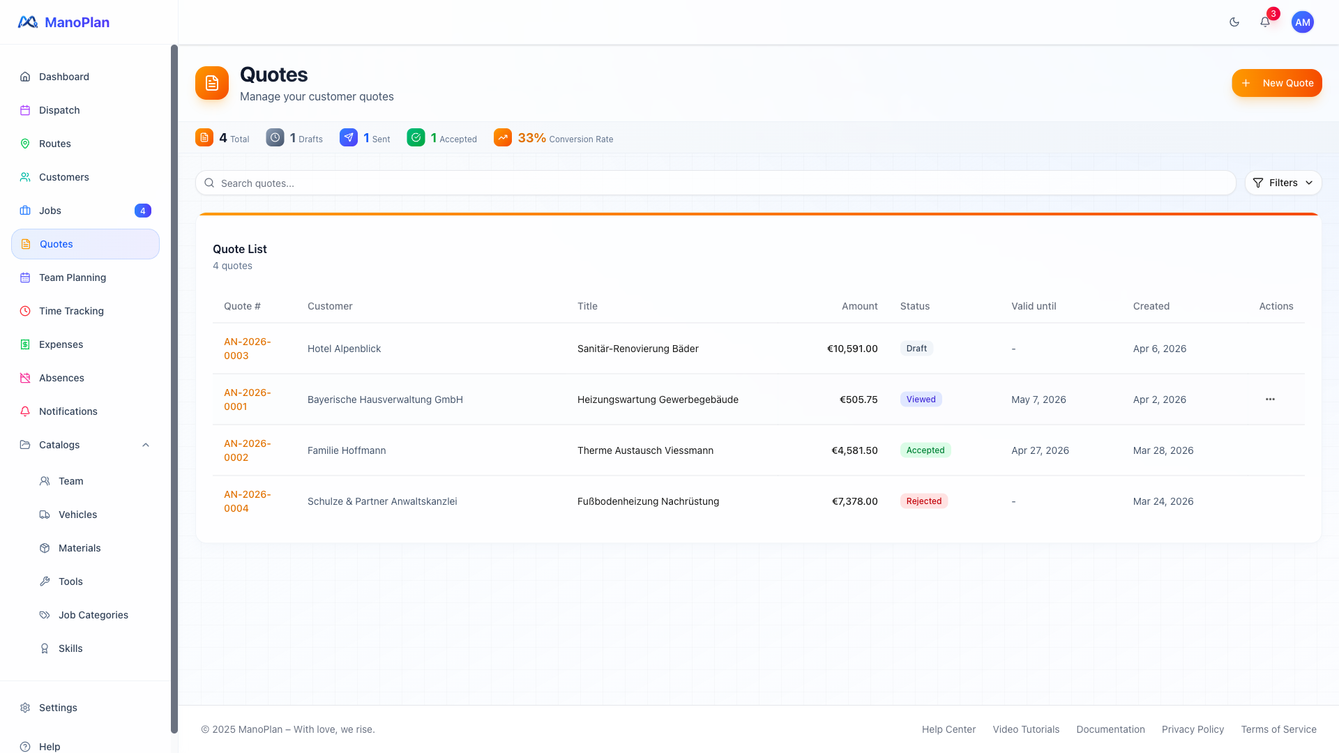
Task: Open notifications bell in header
Action: coord(1265,22)
